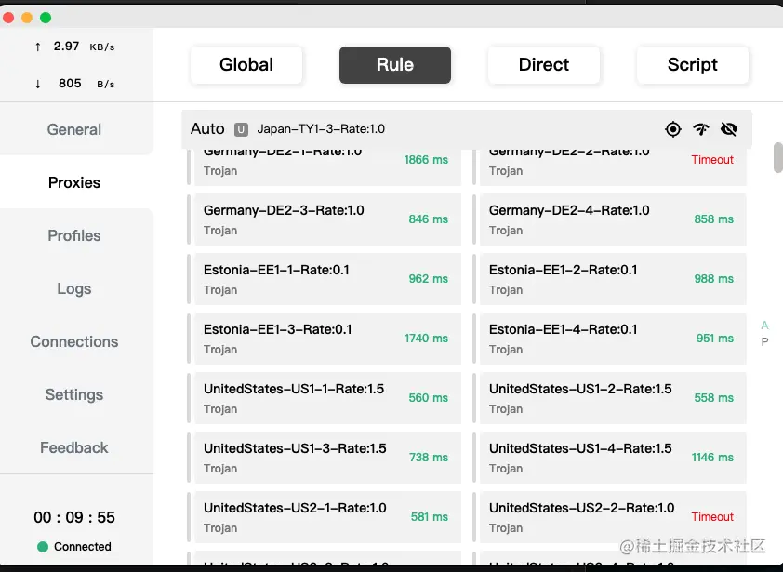Jump to group letter P in index
Screen dimensions: 783x572
[x=764, y=341]
